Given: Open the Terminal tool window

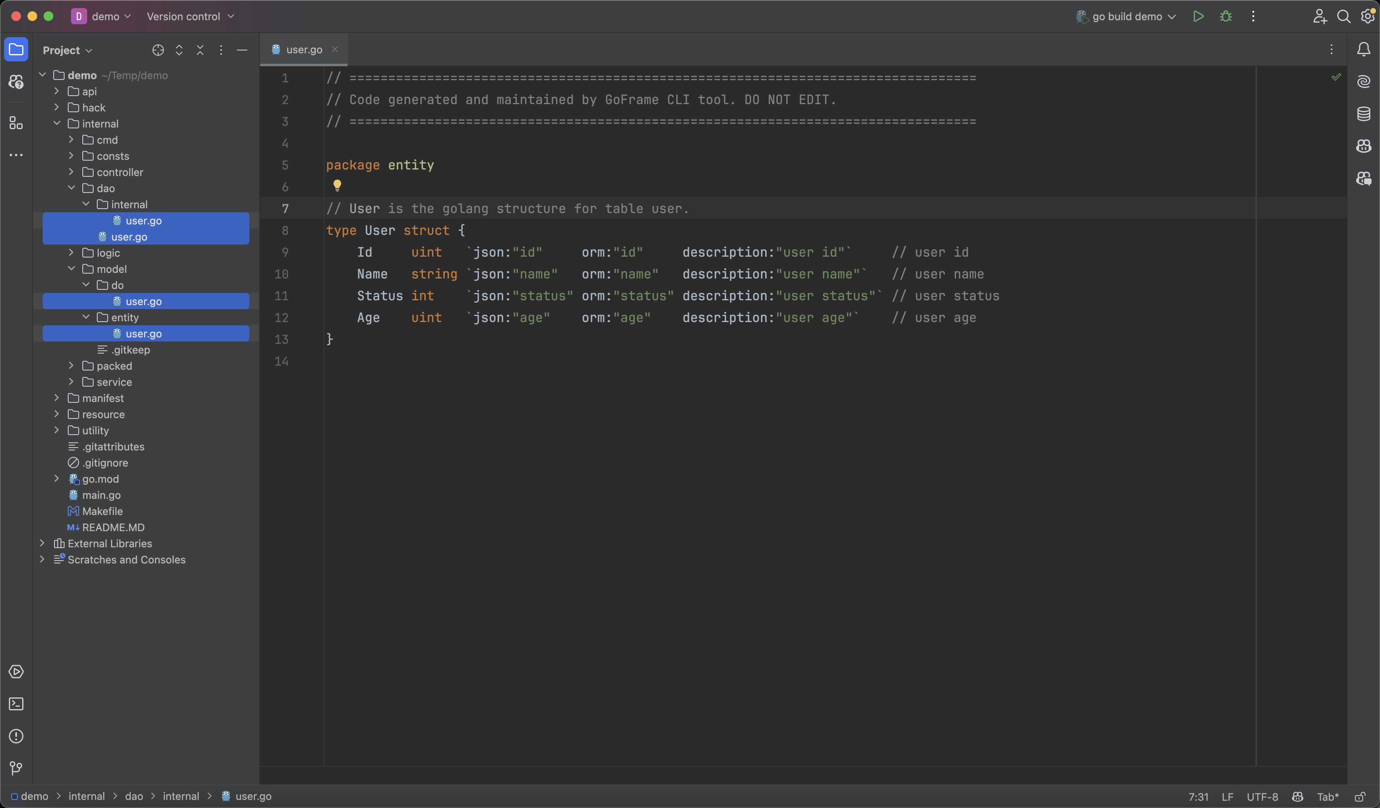Looking at the screenshot, I should pos(16,704).
